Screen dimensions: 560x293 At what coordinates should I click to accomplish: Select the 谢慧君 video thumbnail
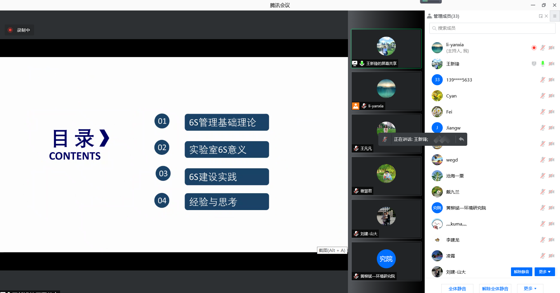[x=386, y=176]
